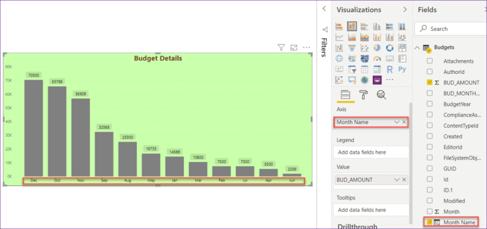Pick the Line and clustered column chart
Image resolution: width=487 pixels, height=229 pixels.
389,37
